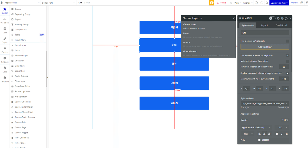Open the Settings section
The width and height of the screenshot is (308, 148).
[5, 60]
